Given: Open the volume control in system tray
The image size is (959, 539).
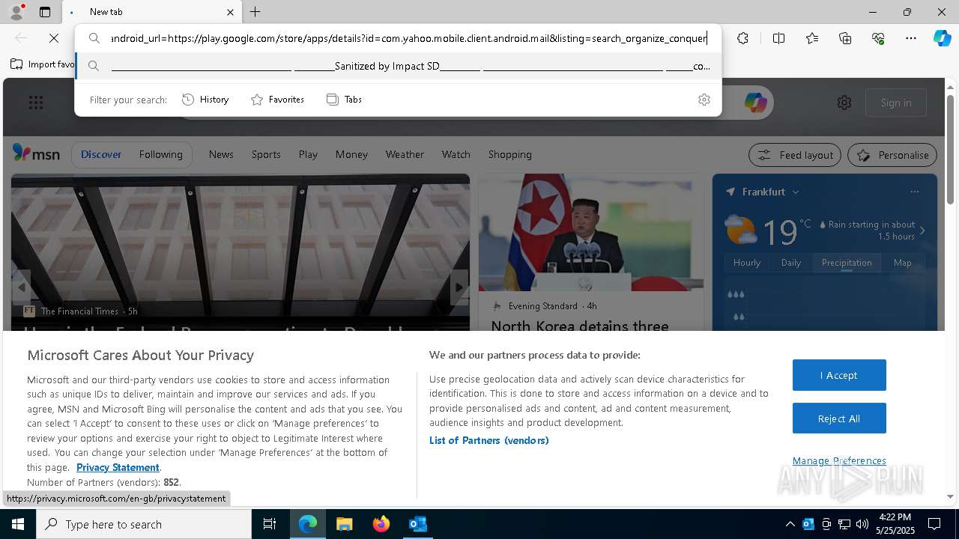Looking at the screenshot, I should (x=862, y=524).
